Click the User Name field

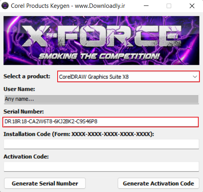click(101, 99)
